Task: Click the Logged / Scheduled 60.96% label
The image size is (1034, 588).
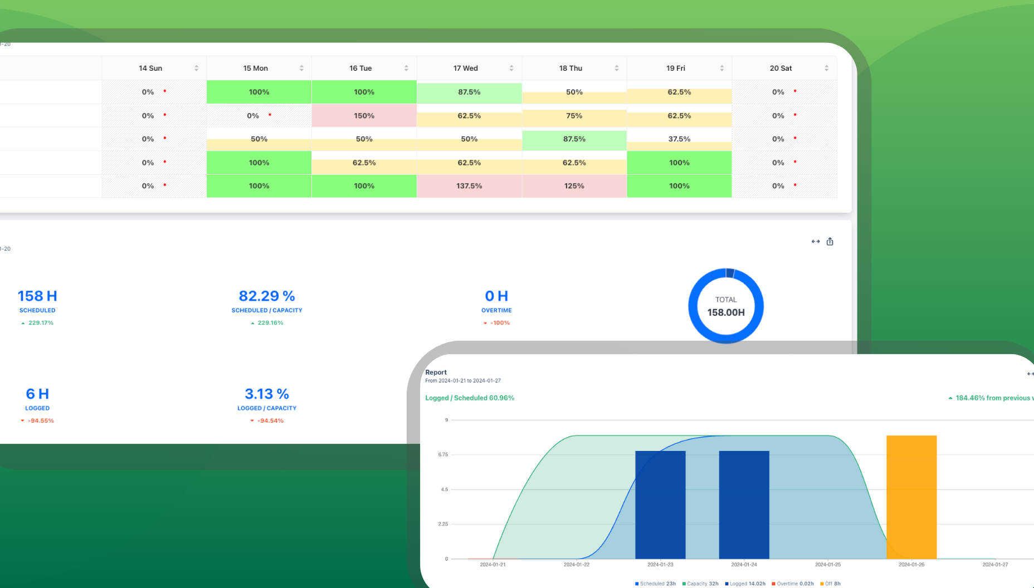Action: point(470,398)
